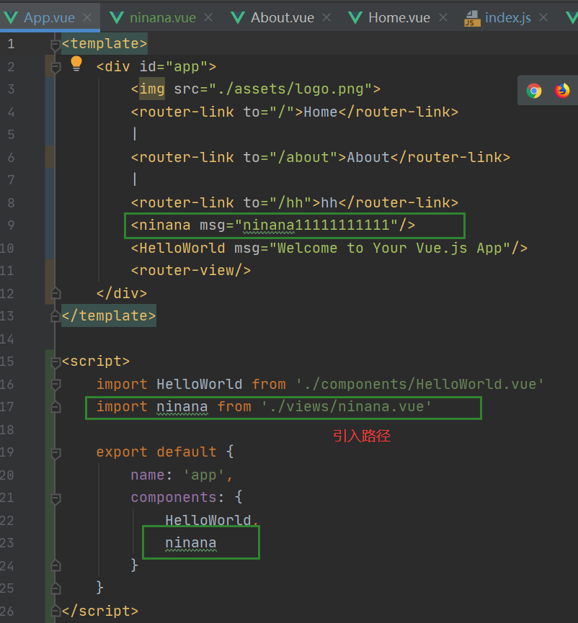578x623 pixels.
Task: Close the App.vue tab
Action: click(87, 17)
